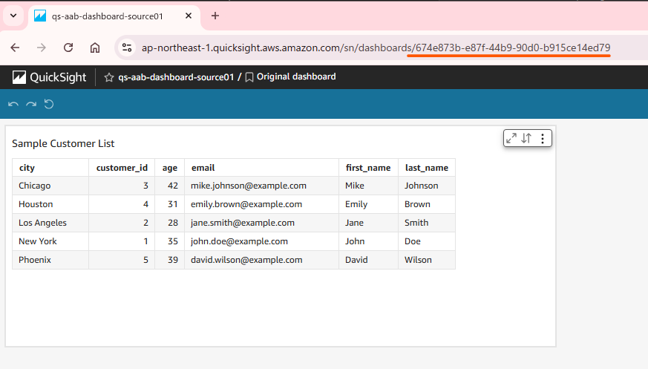Click age value 28 in Los Angeles row
This screenshot has height=369, width=648.
[169, 223]
